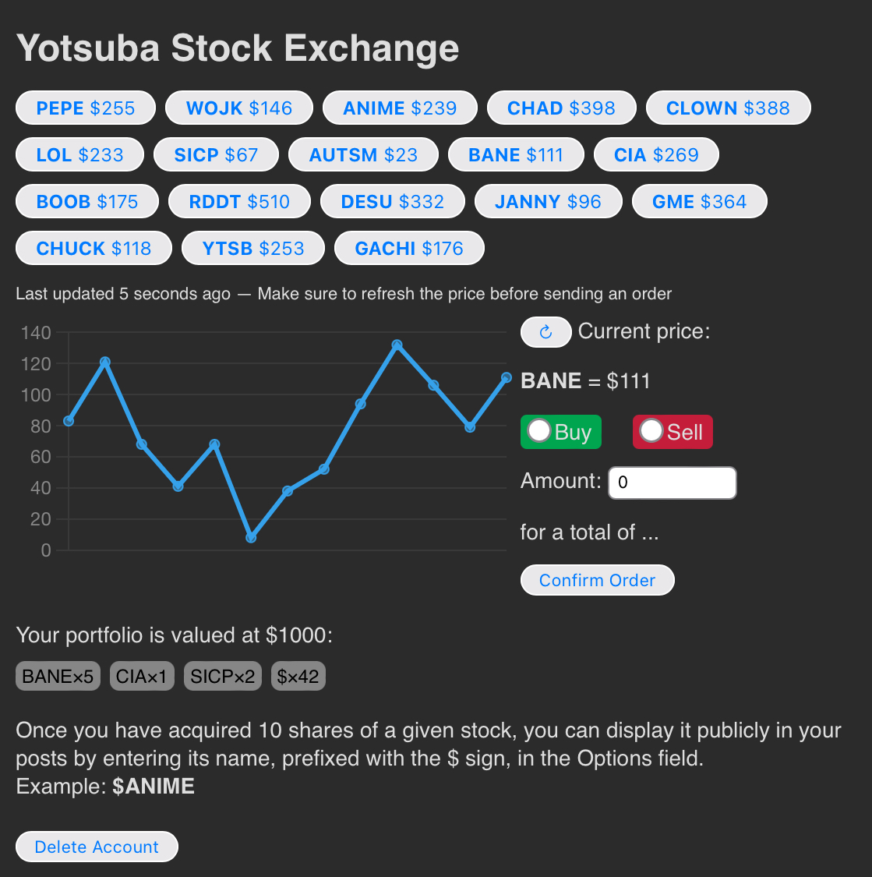Screen dimensions: 872x877
Task: Click the Confirm Order button
Action: pos(597,580)
